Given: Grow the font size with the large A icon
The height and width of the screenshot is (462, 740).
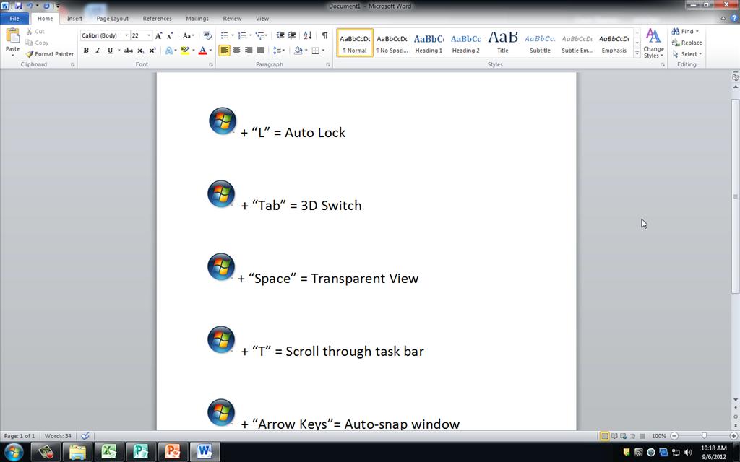Looking at the screenshot, I should click(158, 35).
